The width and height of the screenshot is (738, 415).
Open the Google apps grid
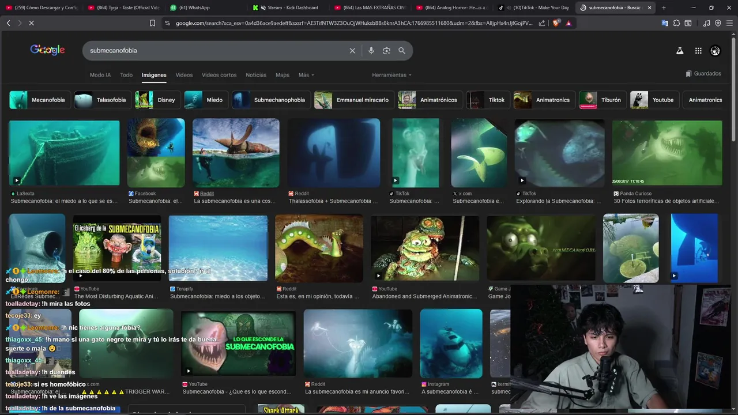[698, 51]
